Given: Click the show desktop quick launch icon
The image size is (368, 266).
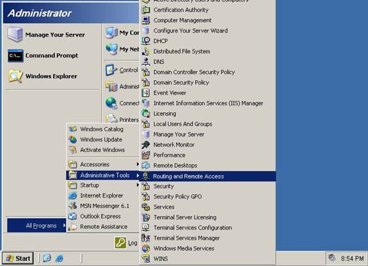Looking at the screenshot, I should click(47, 258).
